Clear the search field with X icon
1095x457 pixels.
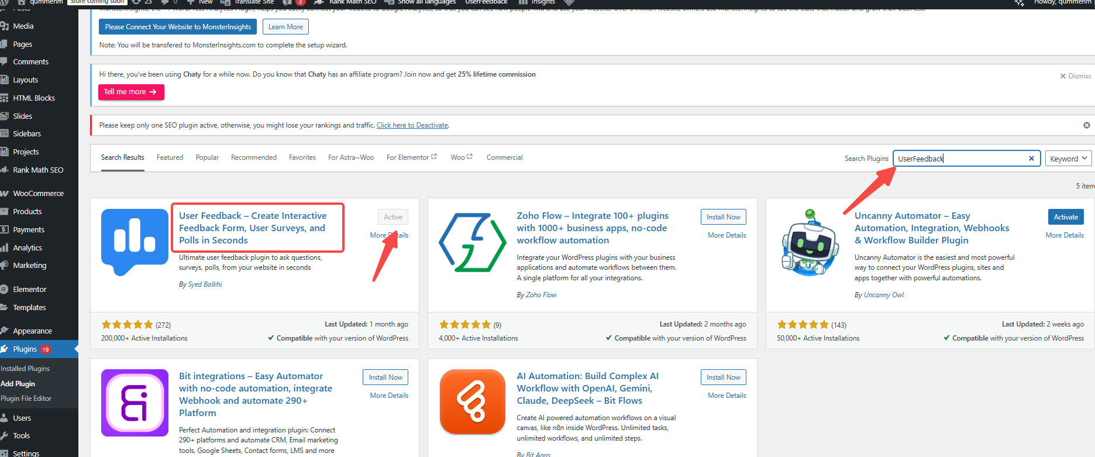tap(1031, 159)
